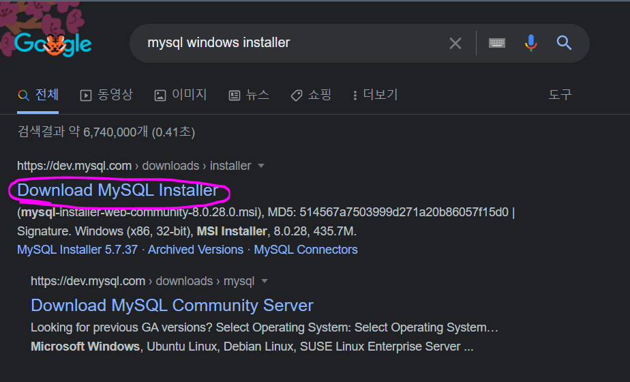
Task: Open the 더보기 more menu
Action: click(375, 95)
